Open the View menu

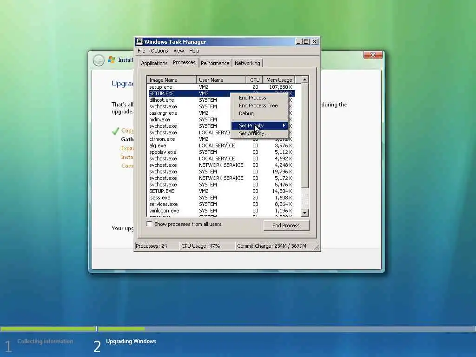[178, 51]
